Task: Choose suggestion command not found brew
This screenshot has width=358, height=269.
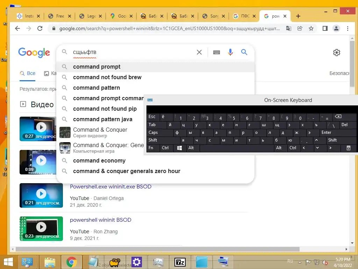Action: point(156,77)
